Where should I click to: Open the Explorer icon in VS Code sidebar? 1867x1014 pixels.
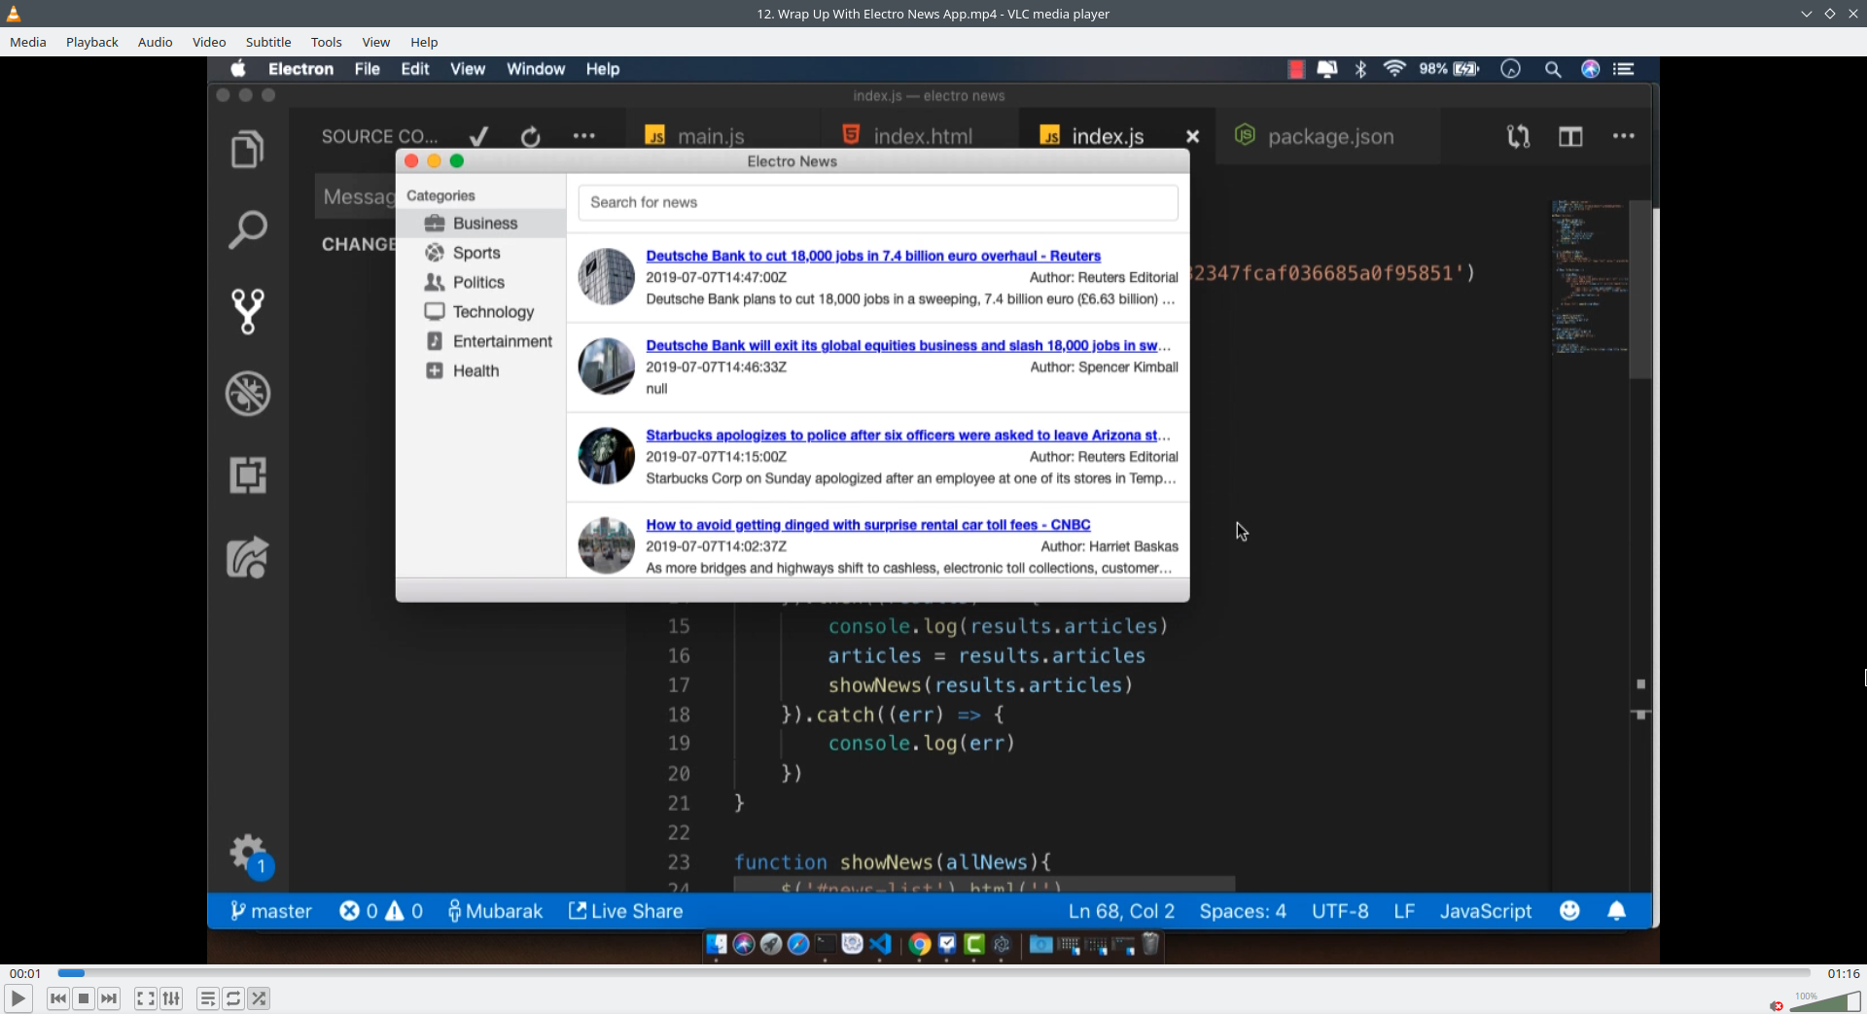coord(248,149)
